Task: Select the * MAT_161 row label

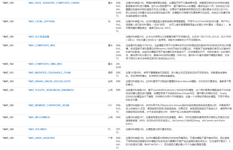Action: [8, 45]
